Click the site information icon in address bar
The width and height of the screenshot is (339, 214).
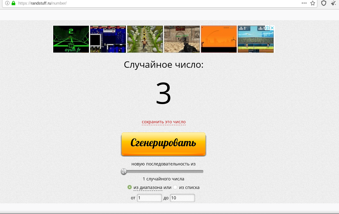7,3
